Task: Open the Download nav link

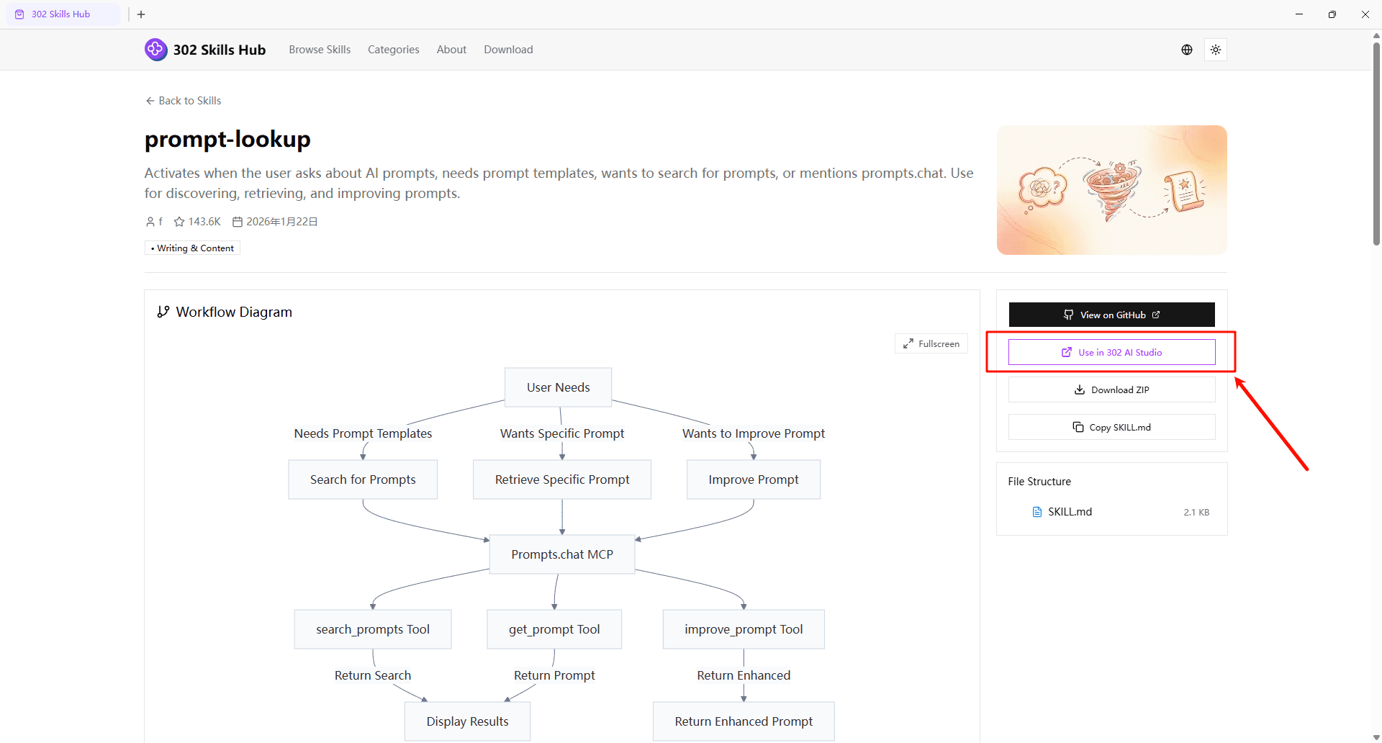Action: [508, 50]
